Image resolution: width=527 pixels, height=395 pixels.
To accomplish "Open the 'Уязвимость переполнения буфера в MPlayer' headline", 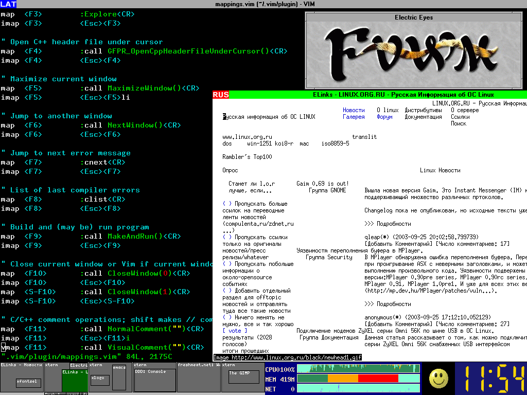I will click(360, 250).
